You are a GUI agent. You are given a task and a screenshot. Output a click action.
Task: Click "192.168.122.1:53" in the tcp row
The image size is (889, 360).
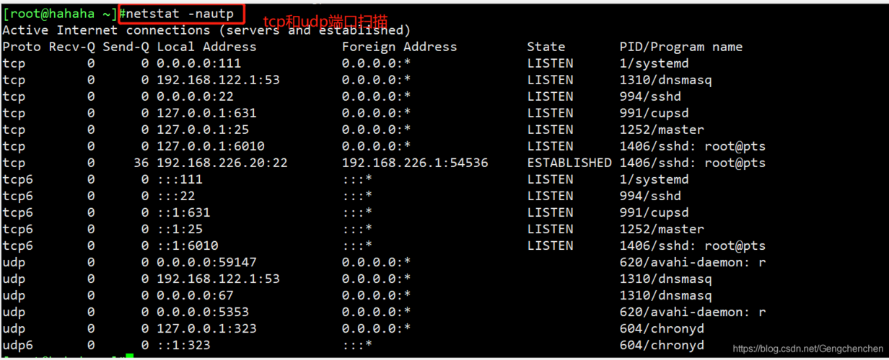[218, 80]
